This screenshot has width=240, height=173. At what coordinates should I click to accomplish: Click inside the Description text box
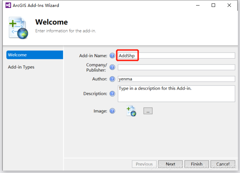point(176,94)
